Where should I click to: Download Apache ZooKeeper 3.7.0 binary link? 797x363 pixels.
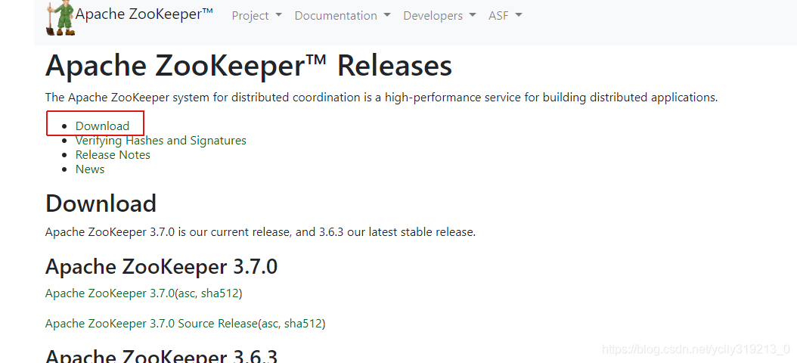(110, 293)
